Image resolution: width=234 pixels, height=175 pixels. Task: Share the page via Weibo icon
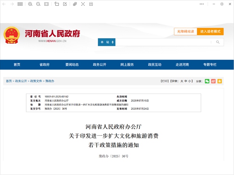pos(213,81)
